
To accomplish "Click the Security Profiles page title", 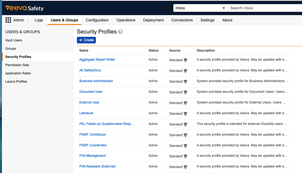I will coord(97,32).
